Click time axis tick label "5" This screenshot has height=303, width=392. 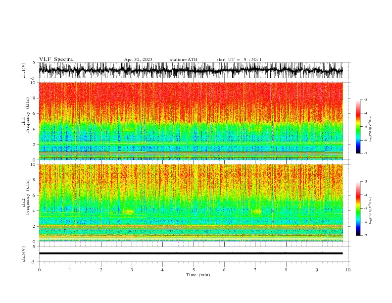[x=194, y=270]
